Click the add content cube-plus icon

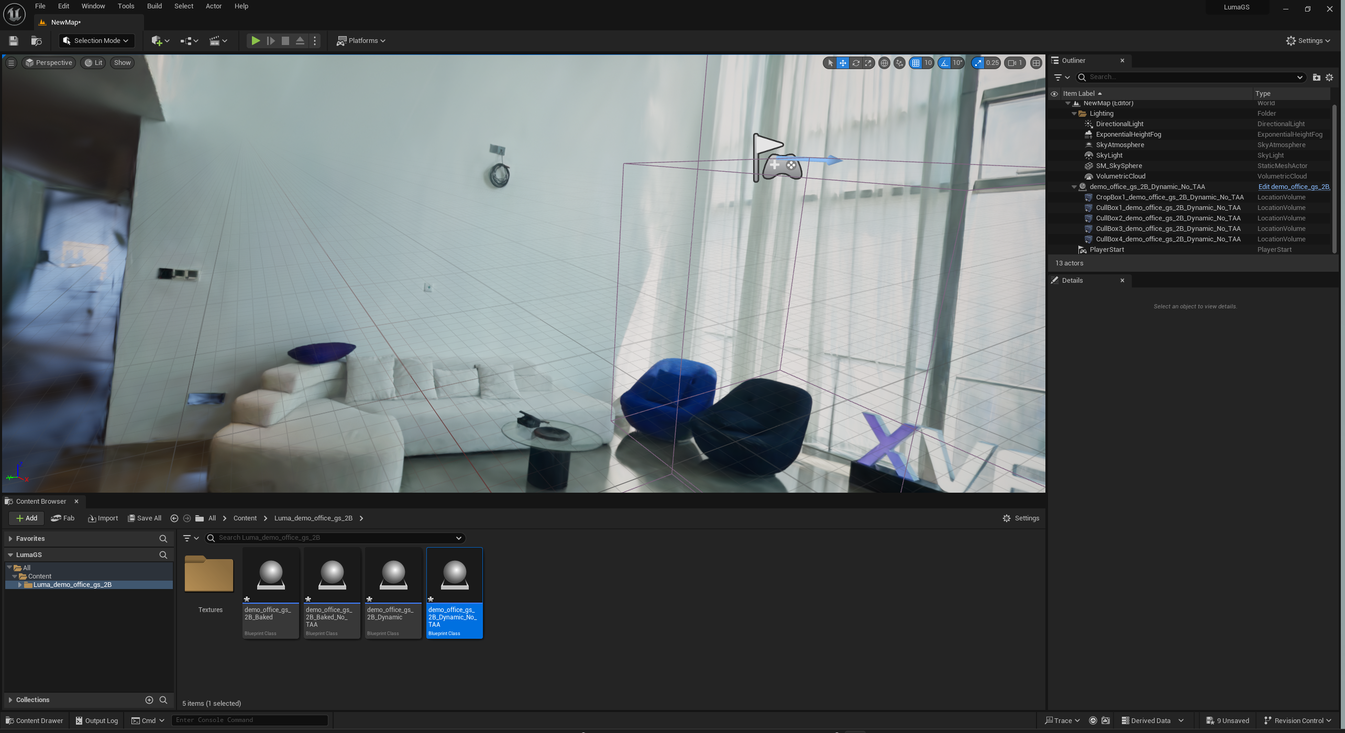click(x=157, y=41)
